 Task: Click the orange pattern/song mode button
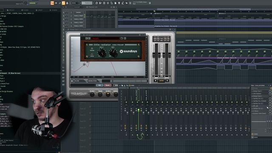tap(52, 3)
